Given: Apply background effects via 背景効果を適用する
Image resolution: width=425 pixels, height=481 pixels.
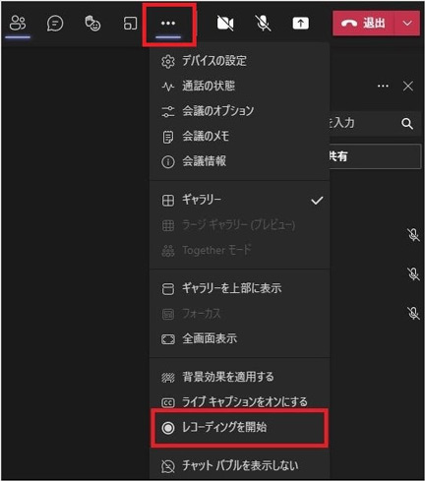Looking at the screenshot, I should click(x=239, y=377).
